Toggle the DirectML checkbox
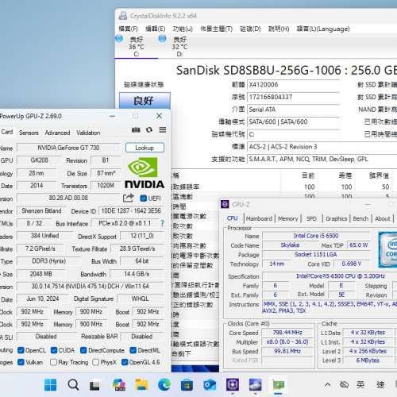This screenshot has height=397, width=397. click(133, 350)
